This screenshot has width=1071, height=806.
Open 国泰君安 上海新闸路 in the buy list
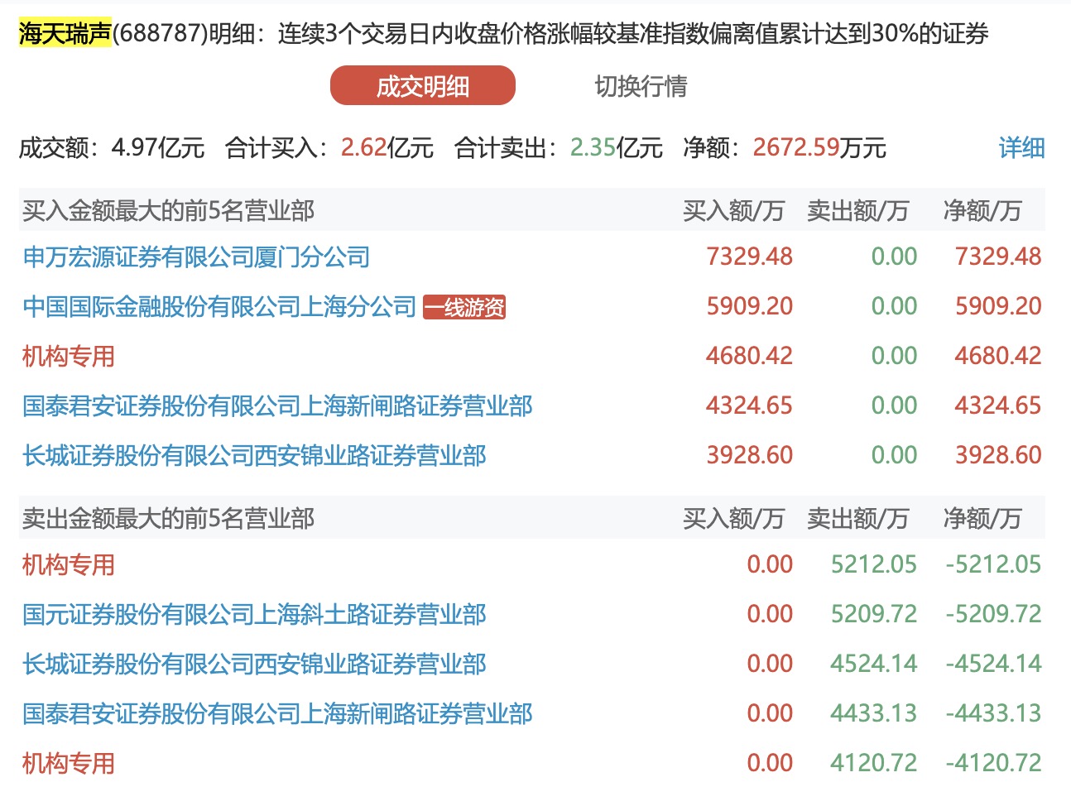click(x=277, y=406)
